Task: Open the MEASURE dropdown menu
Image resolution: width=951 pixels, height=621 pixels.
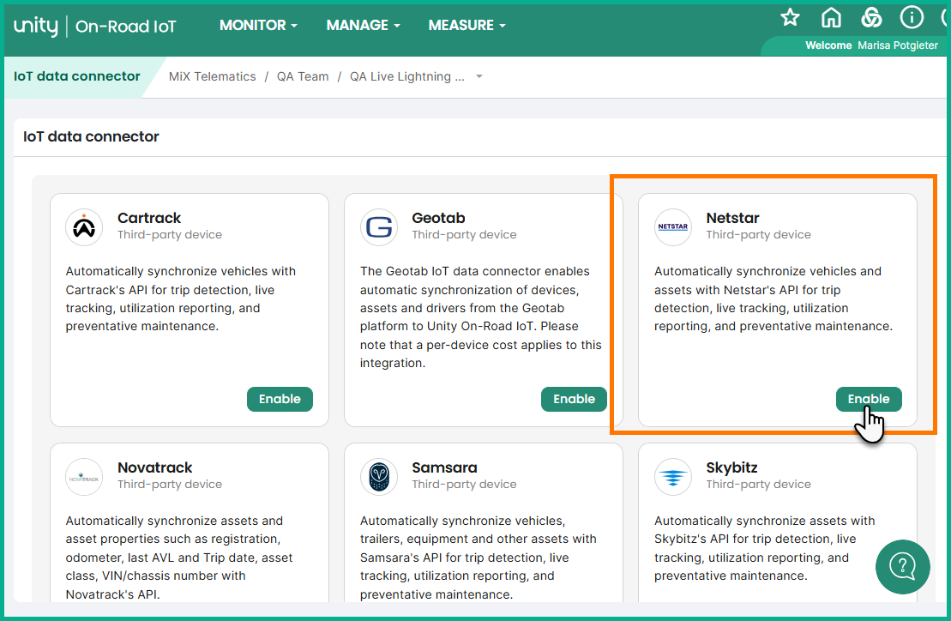Action: click(x=466, y=26)
